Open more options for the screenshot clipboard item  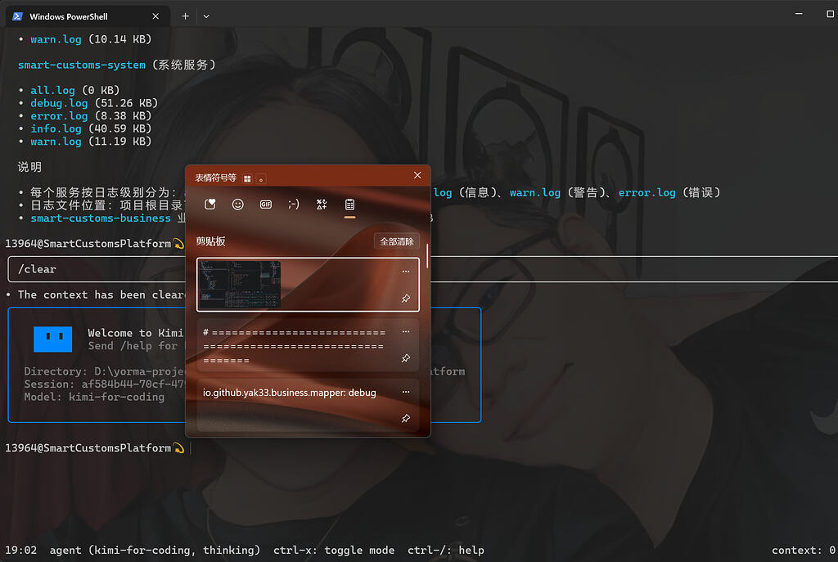point(406,272)
